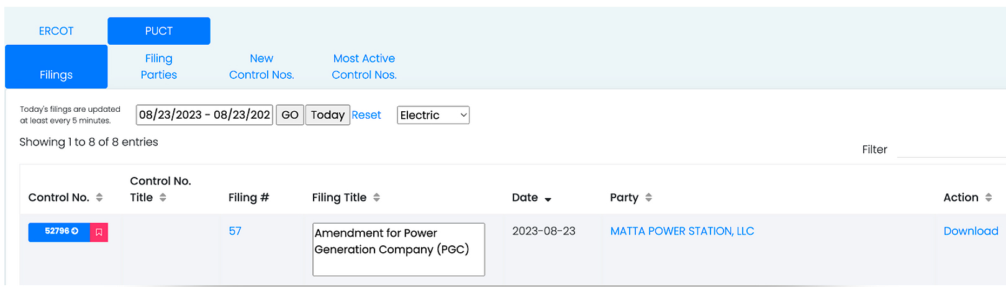The height and width of the screenshot is (287, 1006).
Task: Sort by Filing Title column arrows
Action: [x=376, y=198]
